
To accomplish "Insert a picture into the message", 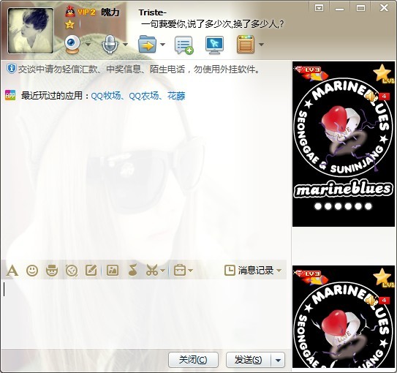I will 113,271.
